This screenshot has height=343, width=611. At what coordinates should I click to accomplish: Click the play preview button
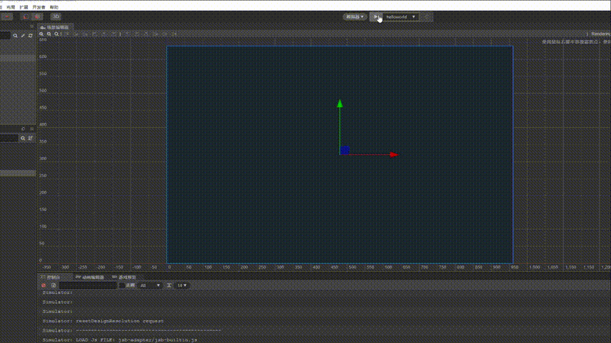pos(376,16)
